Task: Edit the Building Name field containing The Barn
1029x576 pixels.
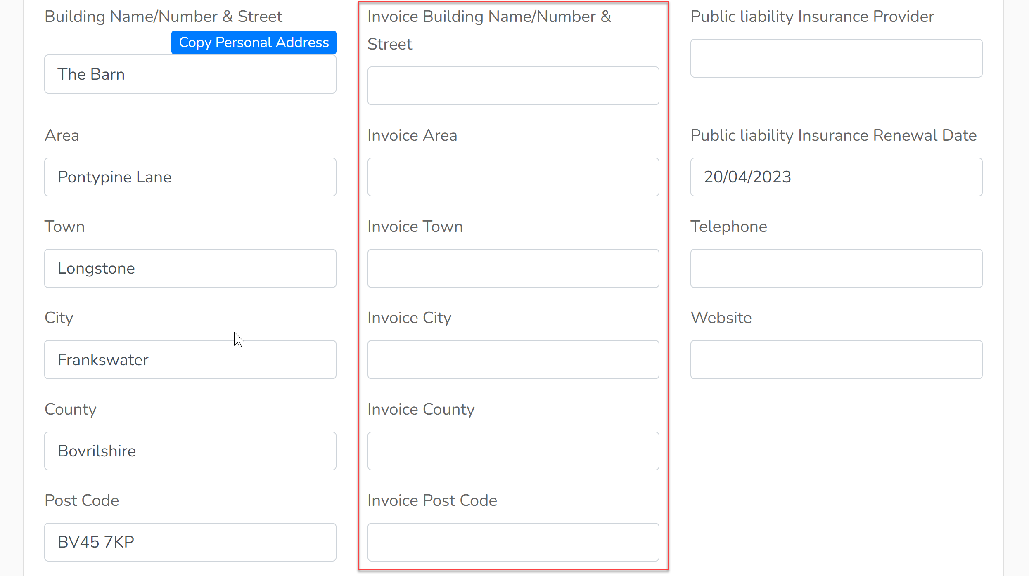Action: 190,74
